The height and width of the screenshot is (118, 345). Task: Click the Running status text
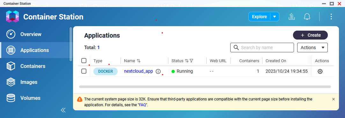pos(185,71)
